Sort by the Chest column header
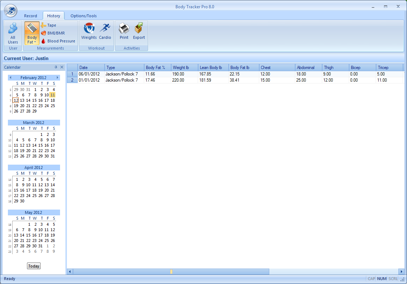The height and width of the screenshot is (284, 407). [277, 68]
